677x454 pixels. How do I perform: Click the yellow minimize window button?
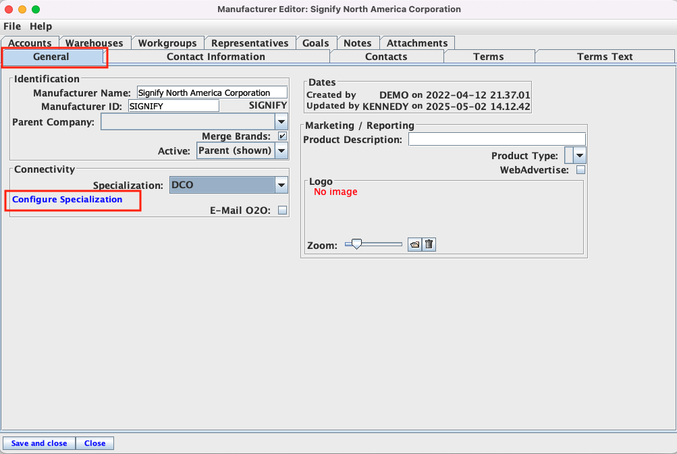click(x=22, y=9)
